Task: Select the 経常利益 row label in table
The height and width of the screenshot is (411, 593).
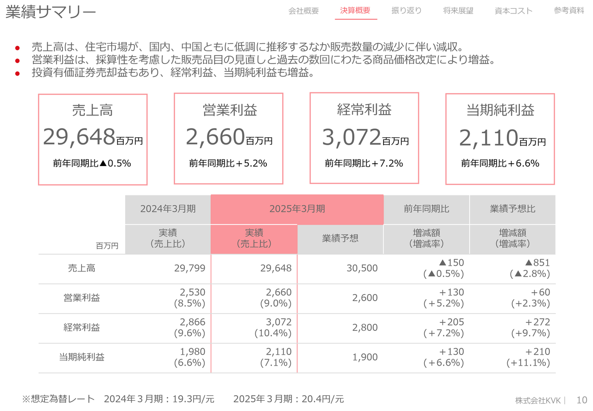Action: (x=82, y=328)
